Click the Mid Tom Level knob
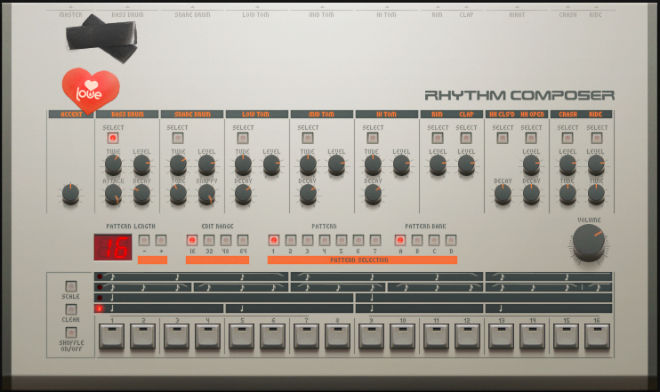This screenshot has width=660, height=392. (336, 164)
